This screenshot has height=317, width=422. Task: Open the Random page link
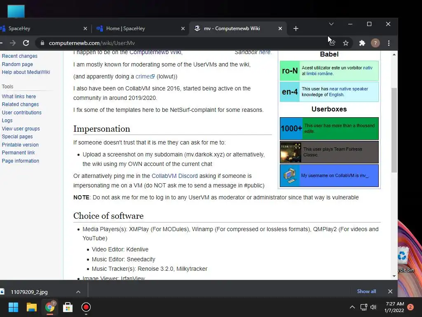[x=17, y=64]
